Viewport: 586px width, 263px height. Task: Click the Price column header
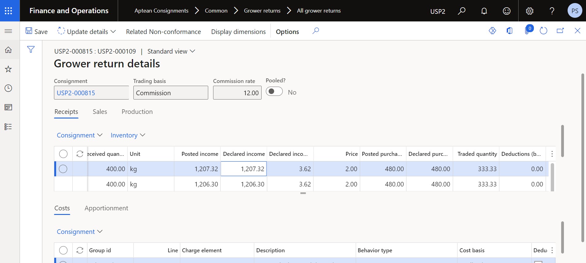337,154
